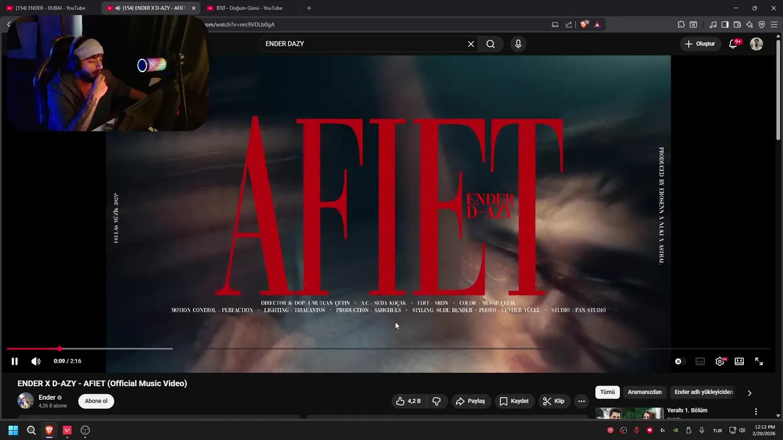Select the Ender adlı yükleyiciden chip

coord(703,392)
